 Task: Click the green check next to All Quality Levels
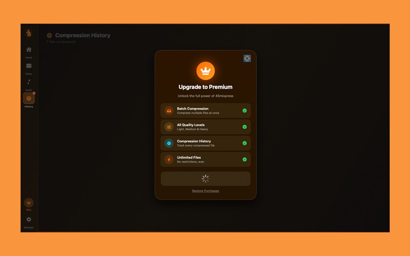click(x=244, y=127)
